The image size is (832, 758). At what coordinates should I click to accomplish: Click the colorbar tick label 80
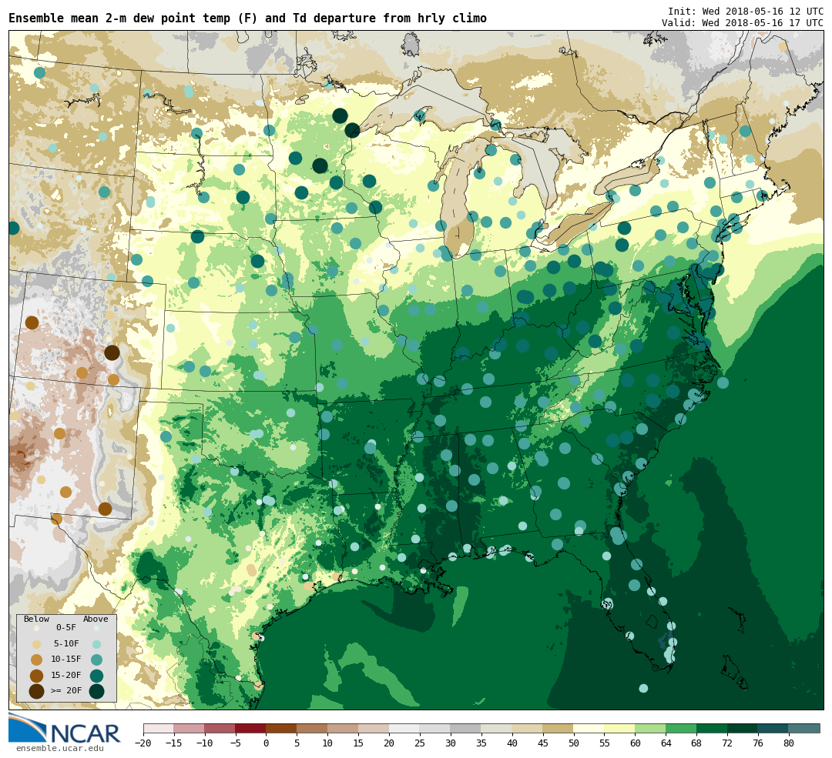tap(789, 743)
